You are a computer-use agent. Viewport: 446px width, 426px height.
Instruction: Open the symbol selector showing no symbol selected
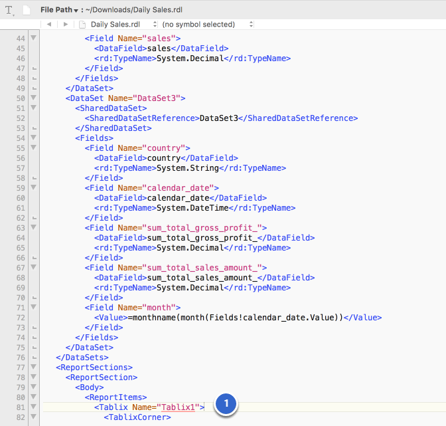pyautogui.click(x=208, y=24)
